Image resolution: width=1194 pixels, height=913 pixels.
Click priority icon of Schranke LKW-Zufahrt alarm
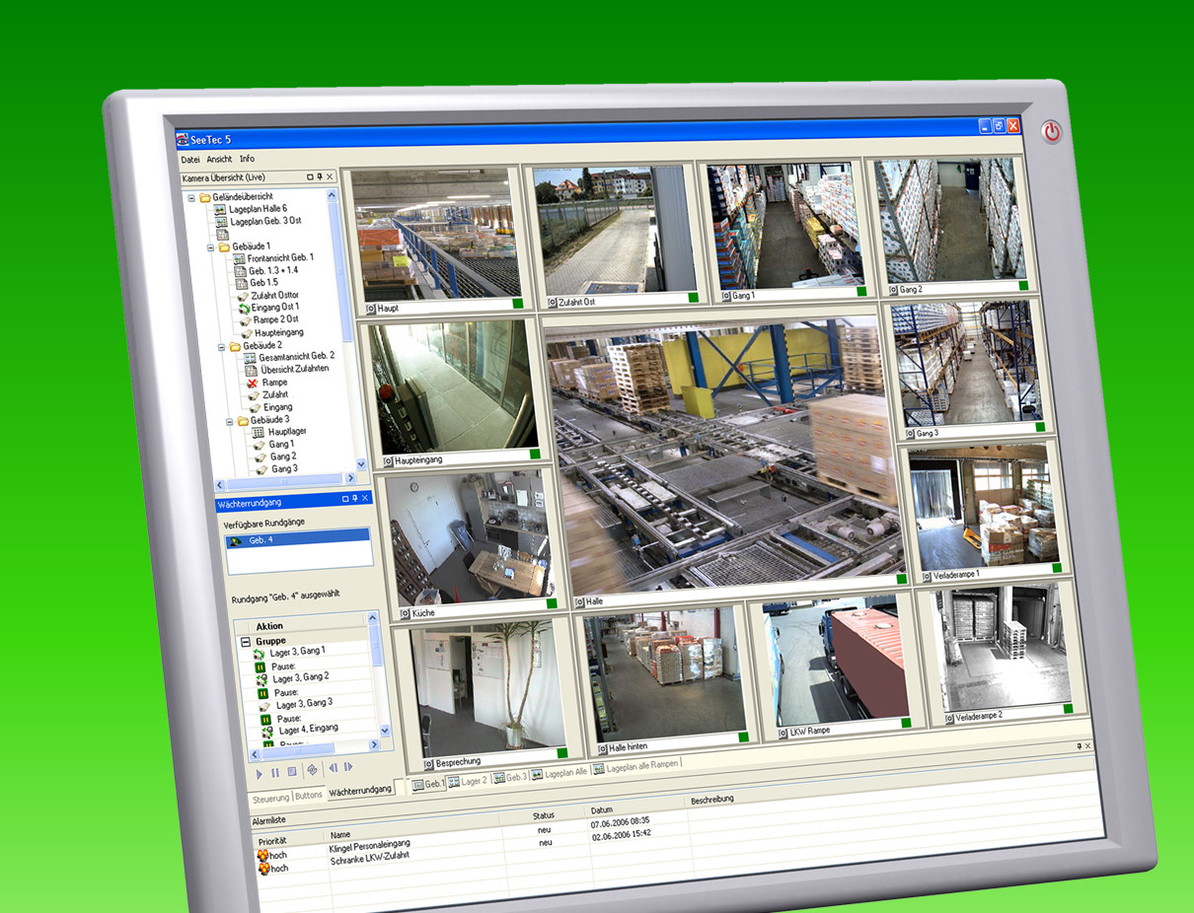[263, 868]
